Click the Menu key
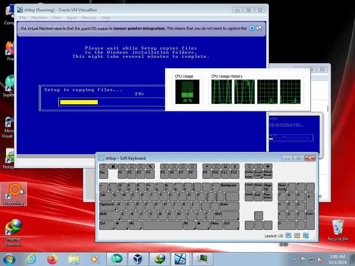This screenshot has width=355, height=266. 216,225
